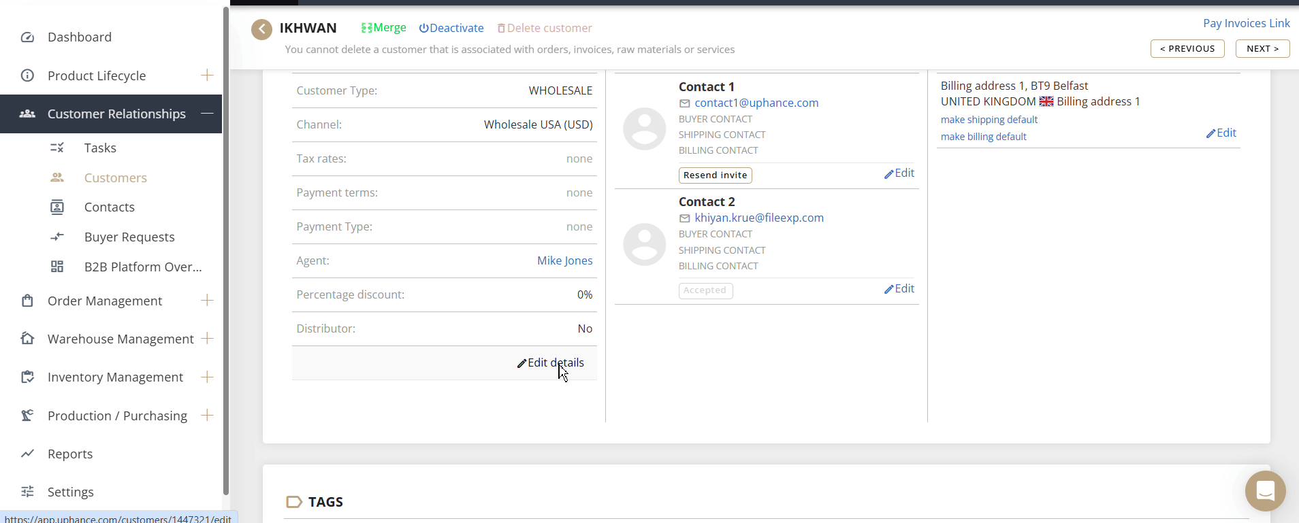
Task: Click the Settings sliders icon
Action: point(27,492)
